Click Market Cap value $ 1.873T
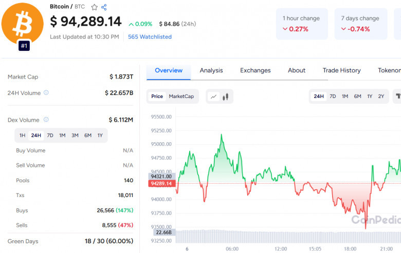The height and width of the screenshot is (253, 401). click(121, 77)
